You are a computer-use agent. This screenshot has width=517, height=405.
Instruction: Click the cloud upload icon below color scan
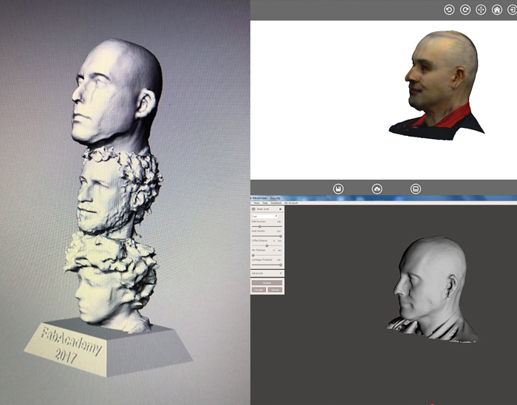tap(377, 189)
